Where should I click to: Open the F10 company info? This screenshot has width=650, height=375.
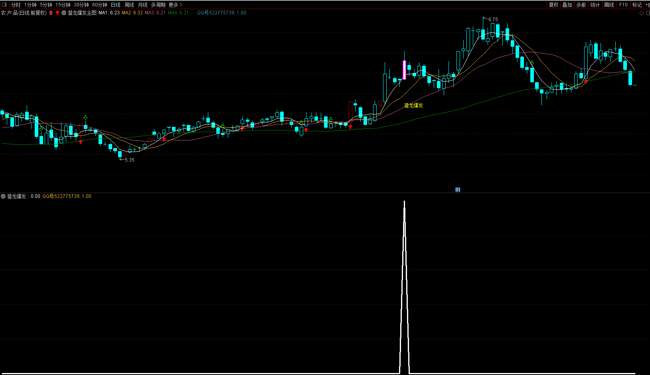[623, 5]
